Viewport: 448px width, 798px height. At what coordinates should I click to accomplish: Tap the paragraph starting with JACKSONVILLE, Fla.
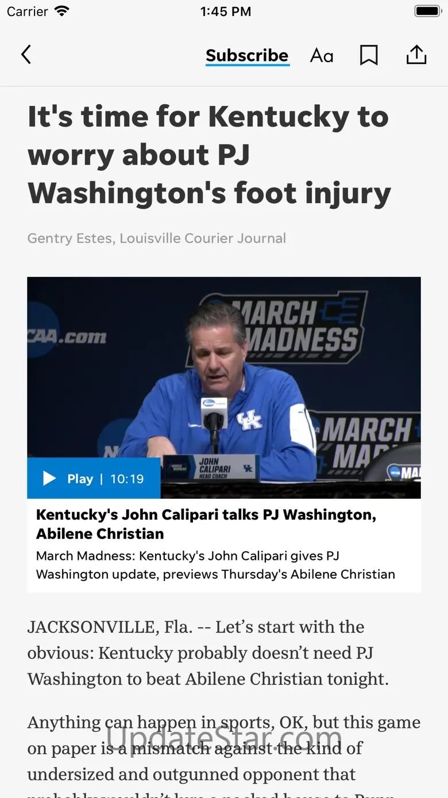click(208, 652)
